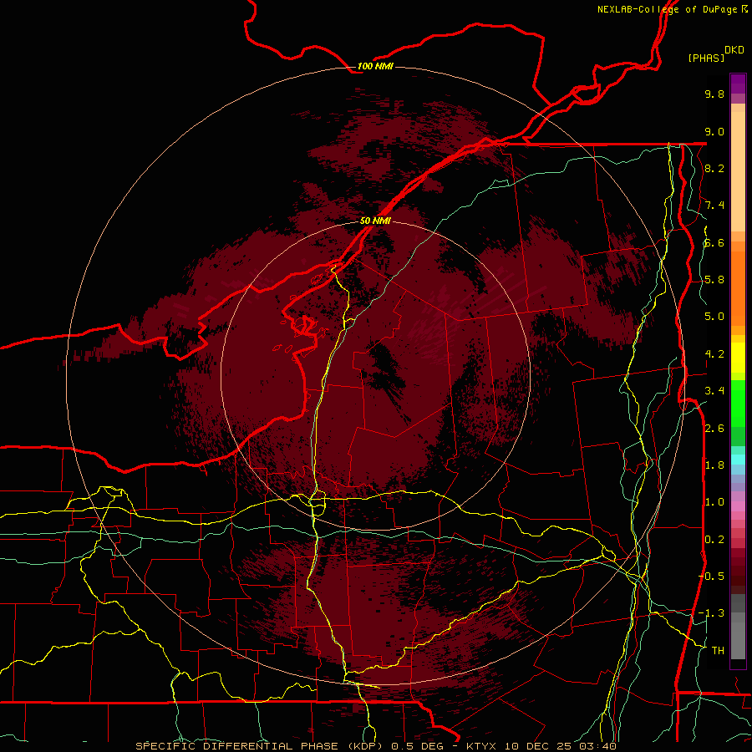
Task: Select the 100 NMI range ring label
Action: [375, 66]
